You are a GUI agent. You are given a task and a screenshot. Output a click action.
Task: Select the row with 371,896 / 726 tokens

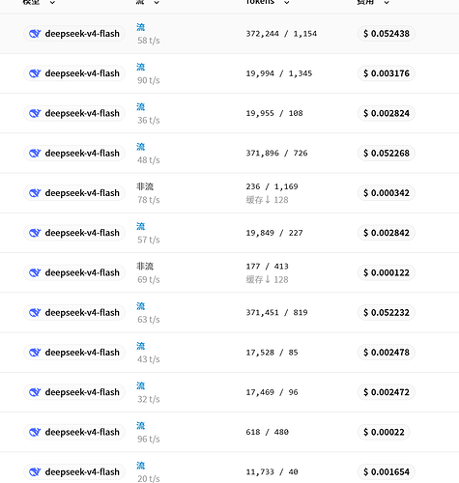tap(229, 153)
